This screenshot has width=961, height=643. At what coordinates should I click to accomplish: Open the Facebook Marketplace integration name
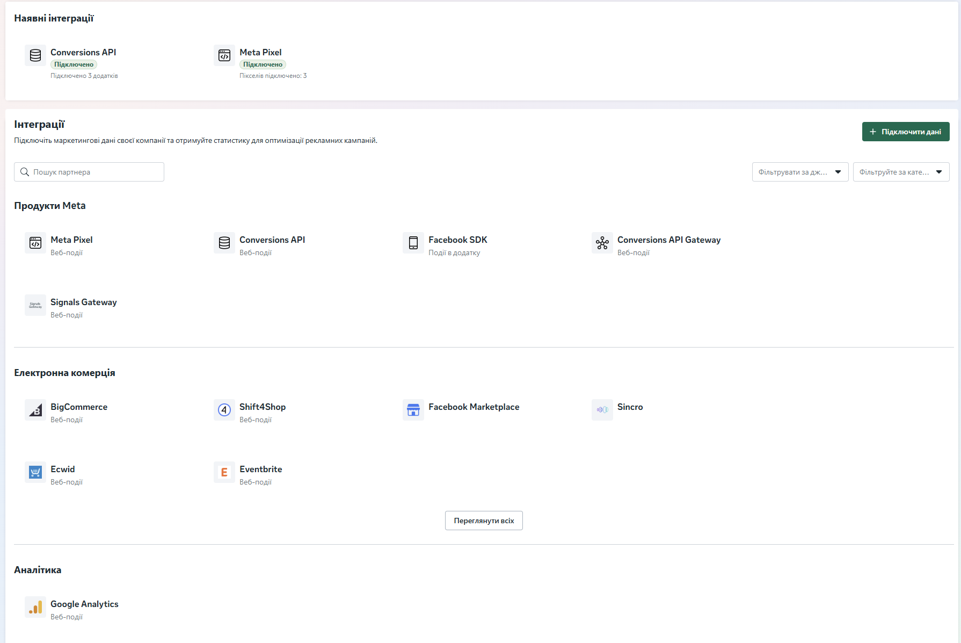(474, 407)
